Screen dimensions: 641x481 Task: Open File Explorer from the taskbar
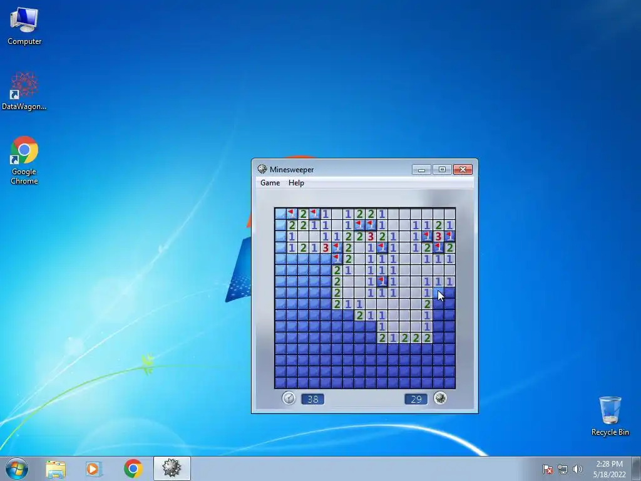click(x=56, y=468)
